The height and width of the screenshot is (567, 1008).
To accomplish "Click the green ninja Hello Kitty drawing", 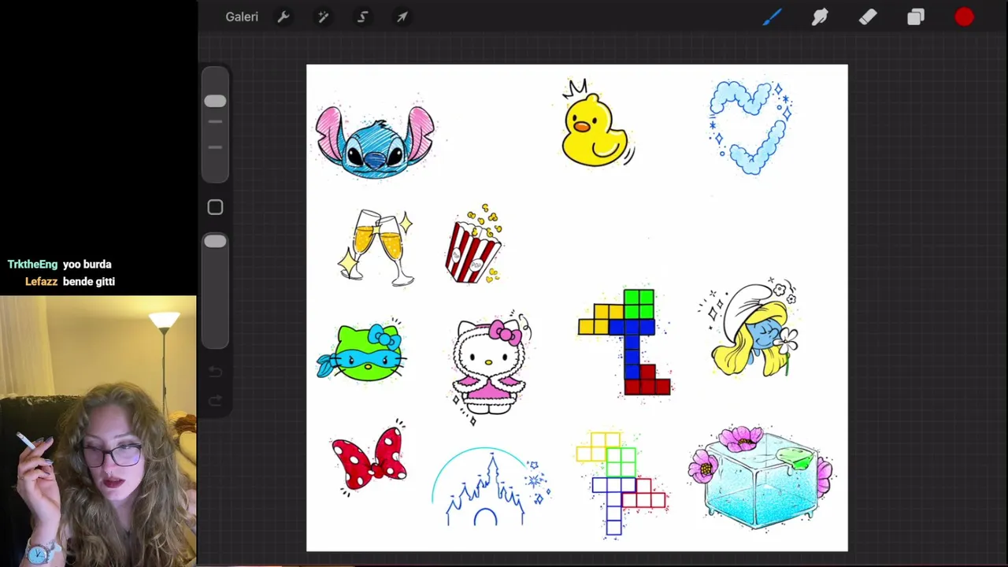I will [x=361, y=353].
